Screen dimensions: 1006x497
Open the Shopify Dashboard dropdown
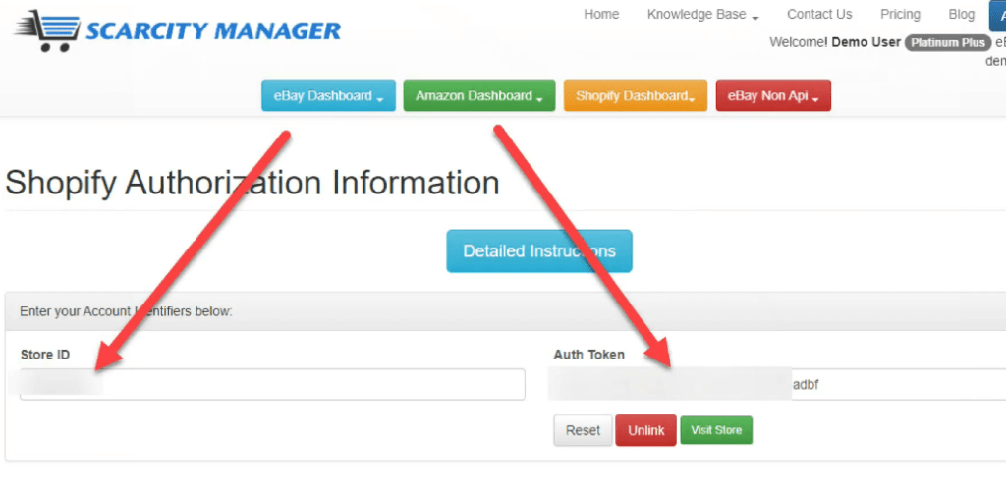[636, 95]
